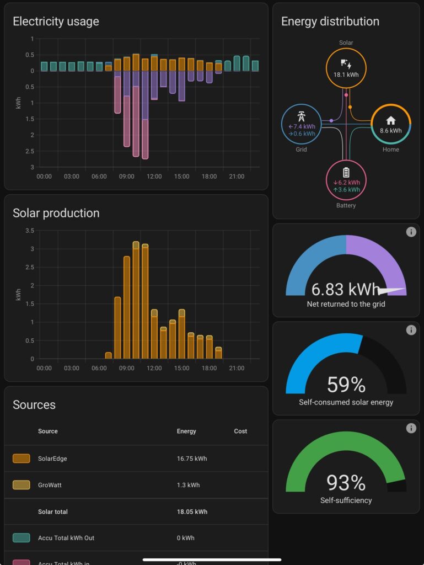This screenshot has width=424, height=565.
Task: Click the Solar panel icon circle
Action: coord(346,67)
